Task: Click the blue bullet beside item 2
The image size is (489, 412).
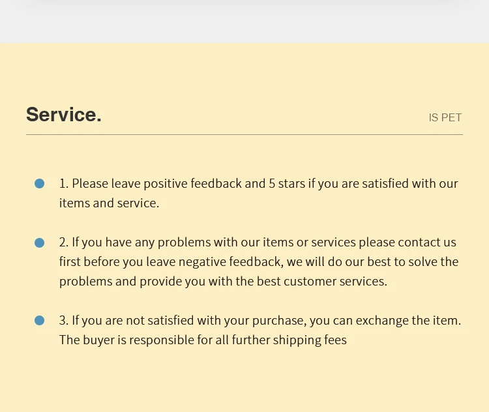Action: [x=39, y=243]
